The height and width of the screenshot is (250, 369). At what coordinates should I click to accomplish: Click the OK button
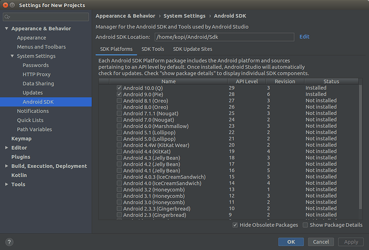coord(291,242)
